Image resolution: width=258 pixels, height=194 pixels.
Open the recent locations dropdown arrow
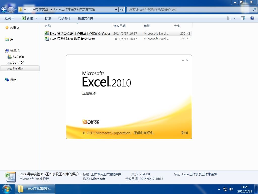click(x=16, y=10)
